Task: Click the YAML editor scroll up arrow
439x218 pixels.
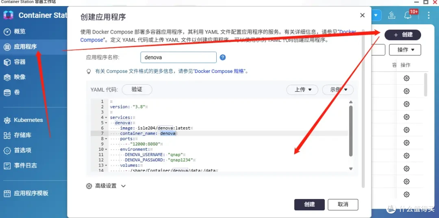Action: [x=351, y=102]
